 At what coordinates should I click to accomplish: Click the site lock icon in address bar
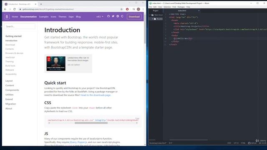click(20, 9)
